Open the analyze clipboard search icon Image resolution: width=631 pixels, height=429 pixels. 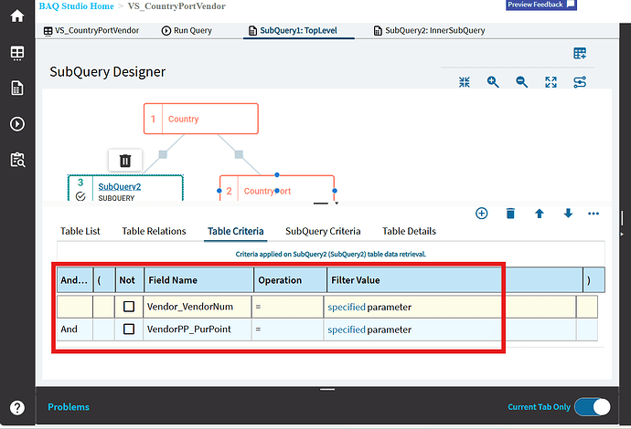(x=17, y=160)
